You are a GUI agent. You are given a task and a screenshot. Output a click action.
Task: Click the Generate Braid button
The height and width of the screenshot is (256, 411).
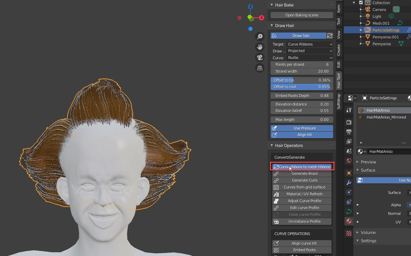pos(302,173)
